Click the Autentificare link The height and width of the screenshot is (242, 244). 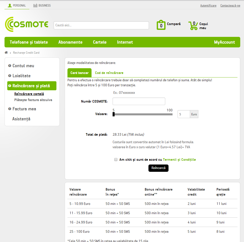click(208, 6)
